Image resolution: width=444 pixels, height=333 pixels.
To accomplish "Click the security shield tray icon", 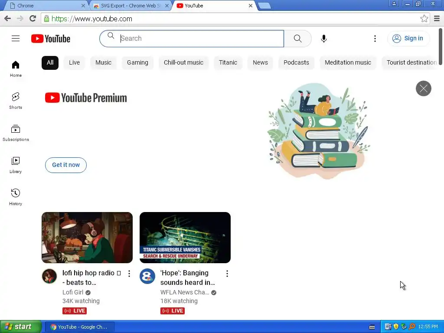I will [396, 327].
